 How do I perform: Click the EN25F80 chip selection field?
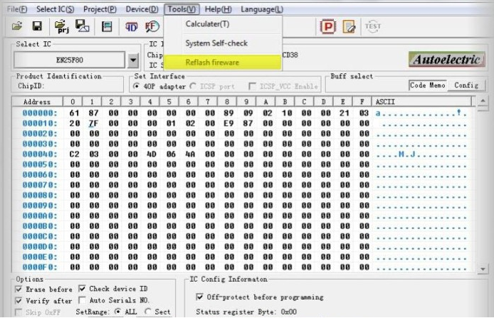click(70, 60)
